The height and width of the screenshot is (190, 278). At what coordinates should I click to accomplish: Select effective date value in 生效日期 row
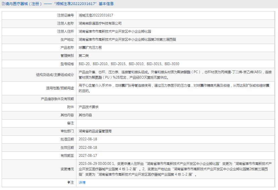88,147
